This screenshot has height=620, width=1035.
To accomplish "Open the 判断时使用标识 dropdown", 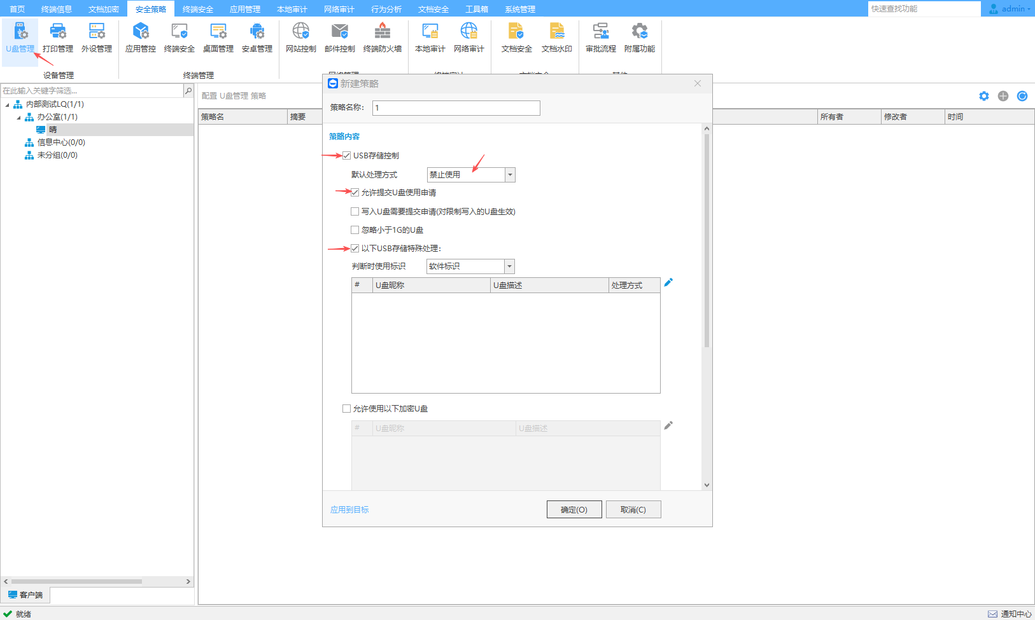I will pos(509,266).
